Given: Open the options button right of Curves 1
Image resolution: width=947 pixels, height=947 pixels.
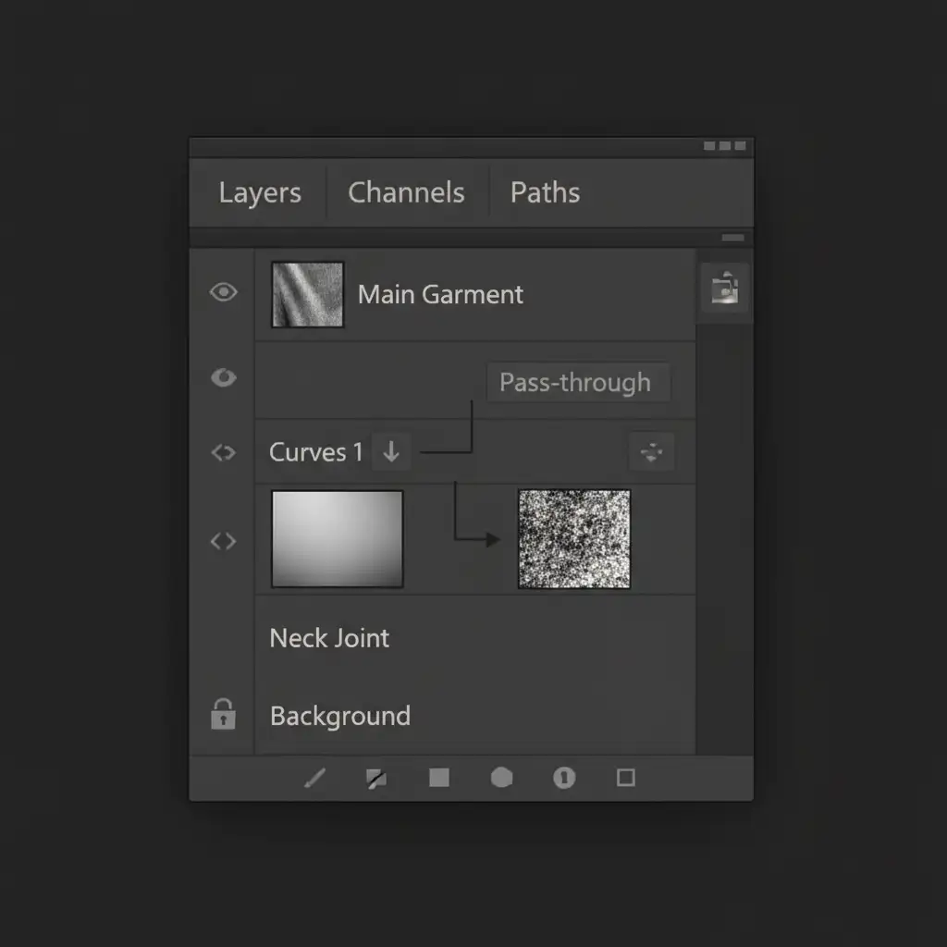Looking at the screenshot, I should (x=651, y=452).
